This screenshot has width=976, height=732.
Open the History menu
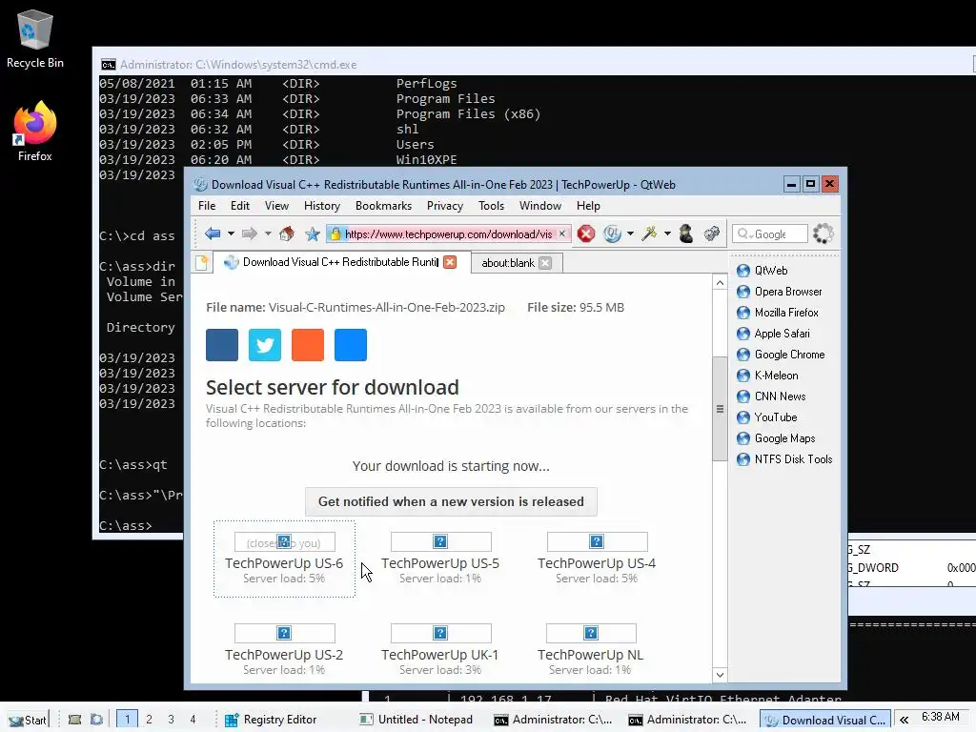[322, 206]
